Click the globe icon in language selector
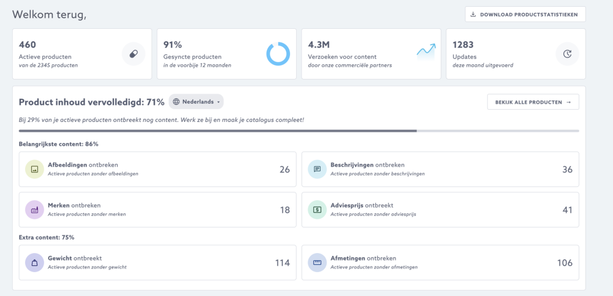 tap(177, 102)
